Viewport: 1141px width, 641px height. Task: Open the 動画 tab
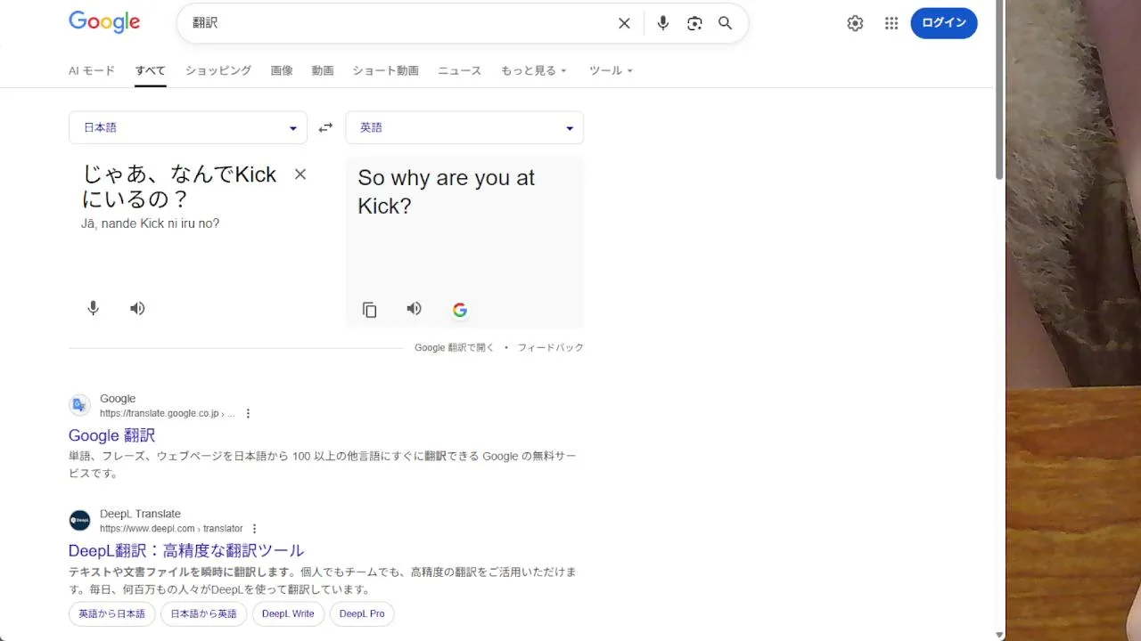click(x=323, y=70)
